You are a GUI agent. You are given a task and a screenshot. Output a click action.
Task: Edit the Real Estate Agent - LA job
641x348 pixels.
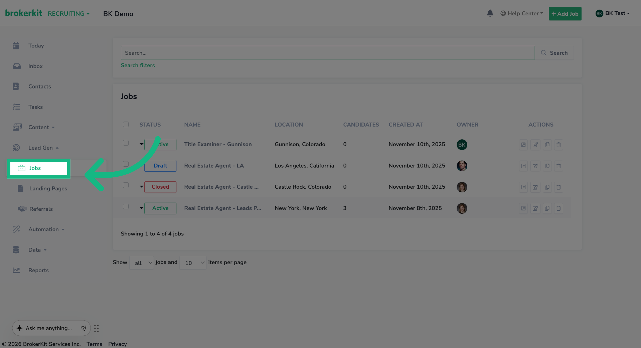click(x=535, y=166)
